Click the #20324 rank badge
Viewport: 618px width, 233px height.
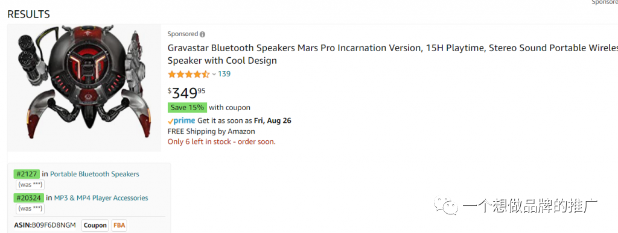[29, 197]
